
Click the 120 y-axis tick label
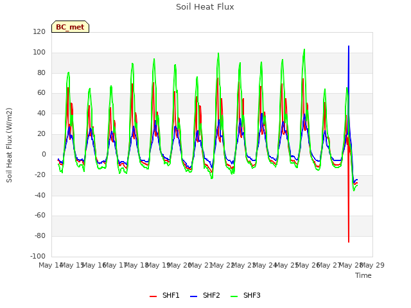pos(39,31)
